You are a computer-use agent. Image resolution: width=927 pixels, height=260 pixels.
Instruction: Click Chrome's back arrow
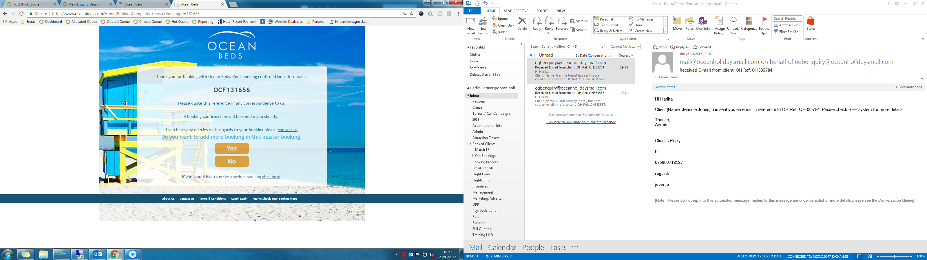5,14
